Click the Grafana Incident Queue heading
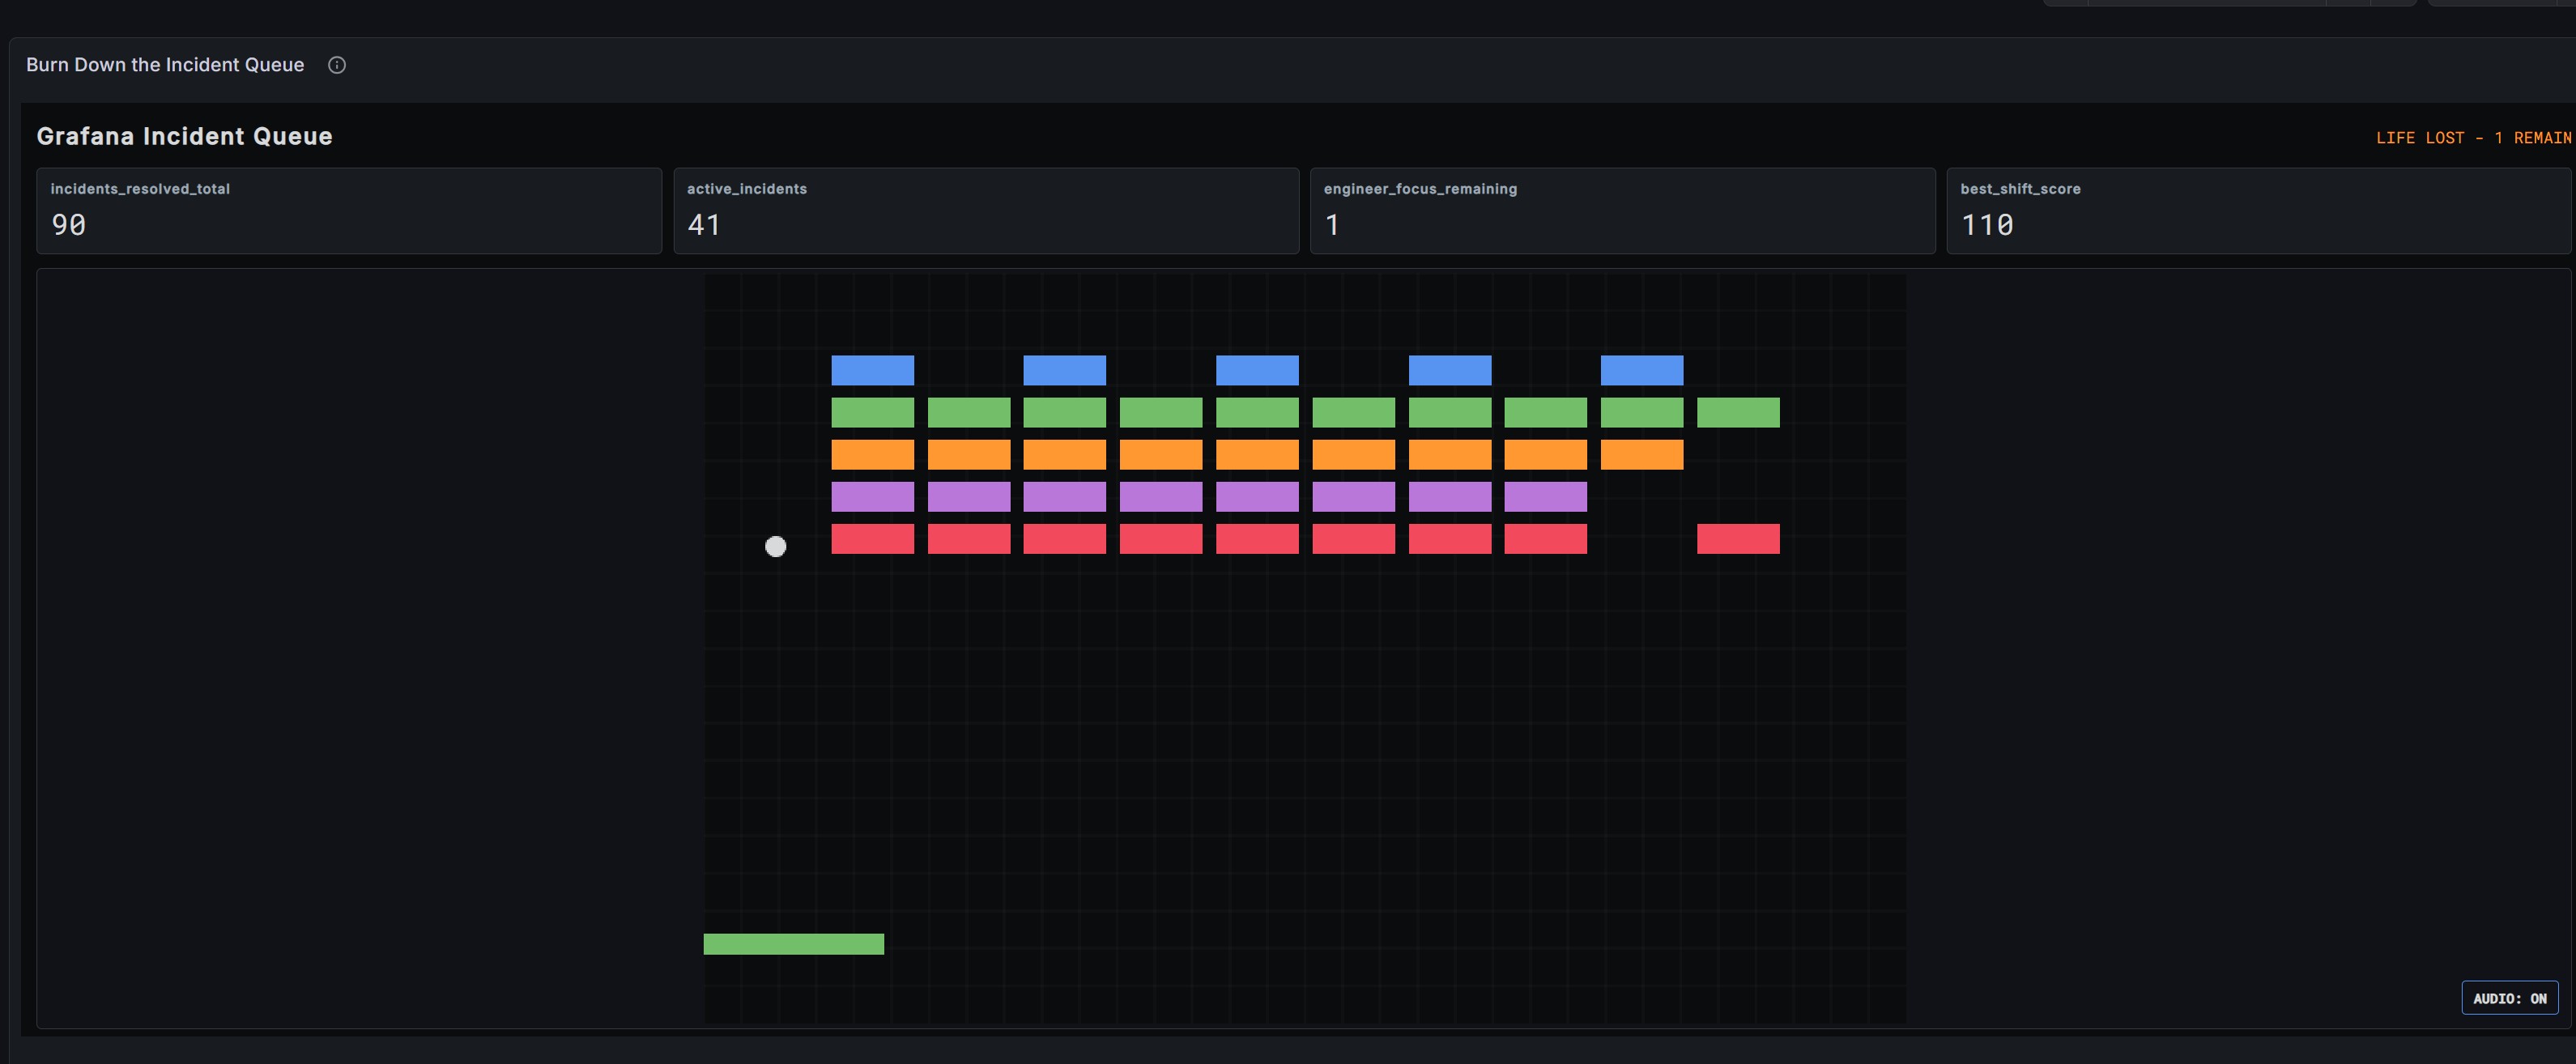This screenshot has width=2576, height=1064. (x=185, y=136)
